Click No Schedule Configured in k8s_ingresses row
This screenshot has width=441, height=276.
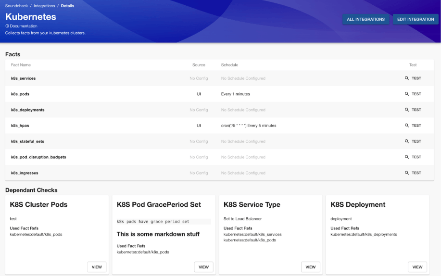243,173
